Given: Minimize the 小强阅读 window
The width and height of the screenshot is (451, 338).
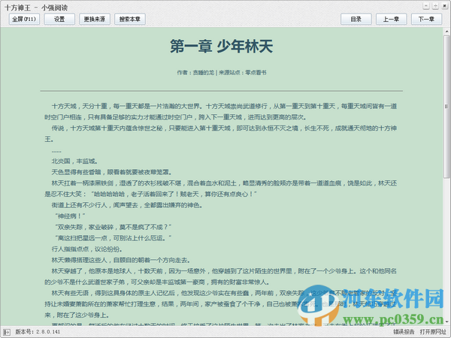Looking at the screenshot, I should (426, 6).
